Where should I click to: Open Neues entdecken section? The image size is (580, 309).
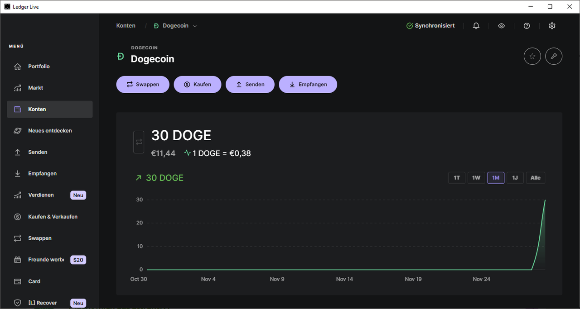(50, 131)
